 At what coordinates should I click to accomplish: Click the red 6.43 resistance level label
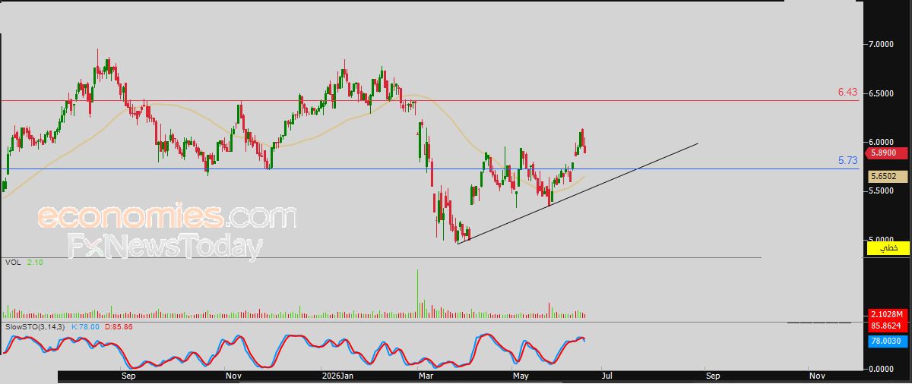tap(847, 92)
